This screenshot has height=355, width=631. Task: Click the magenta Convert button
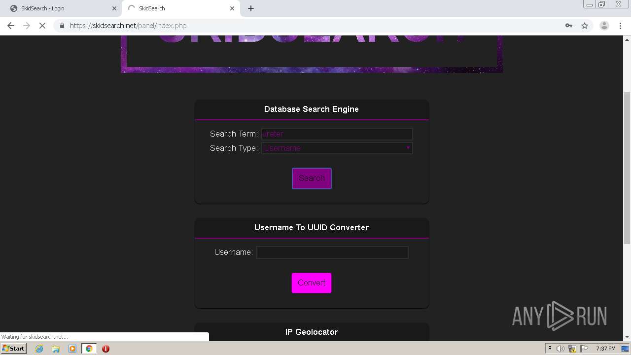pos(312,283)
